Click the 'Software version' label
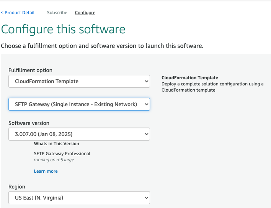 tap(29, 123)
